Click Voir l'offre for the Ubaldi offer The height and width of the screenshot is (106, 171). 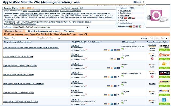coord(164,77)
